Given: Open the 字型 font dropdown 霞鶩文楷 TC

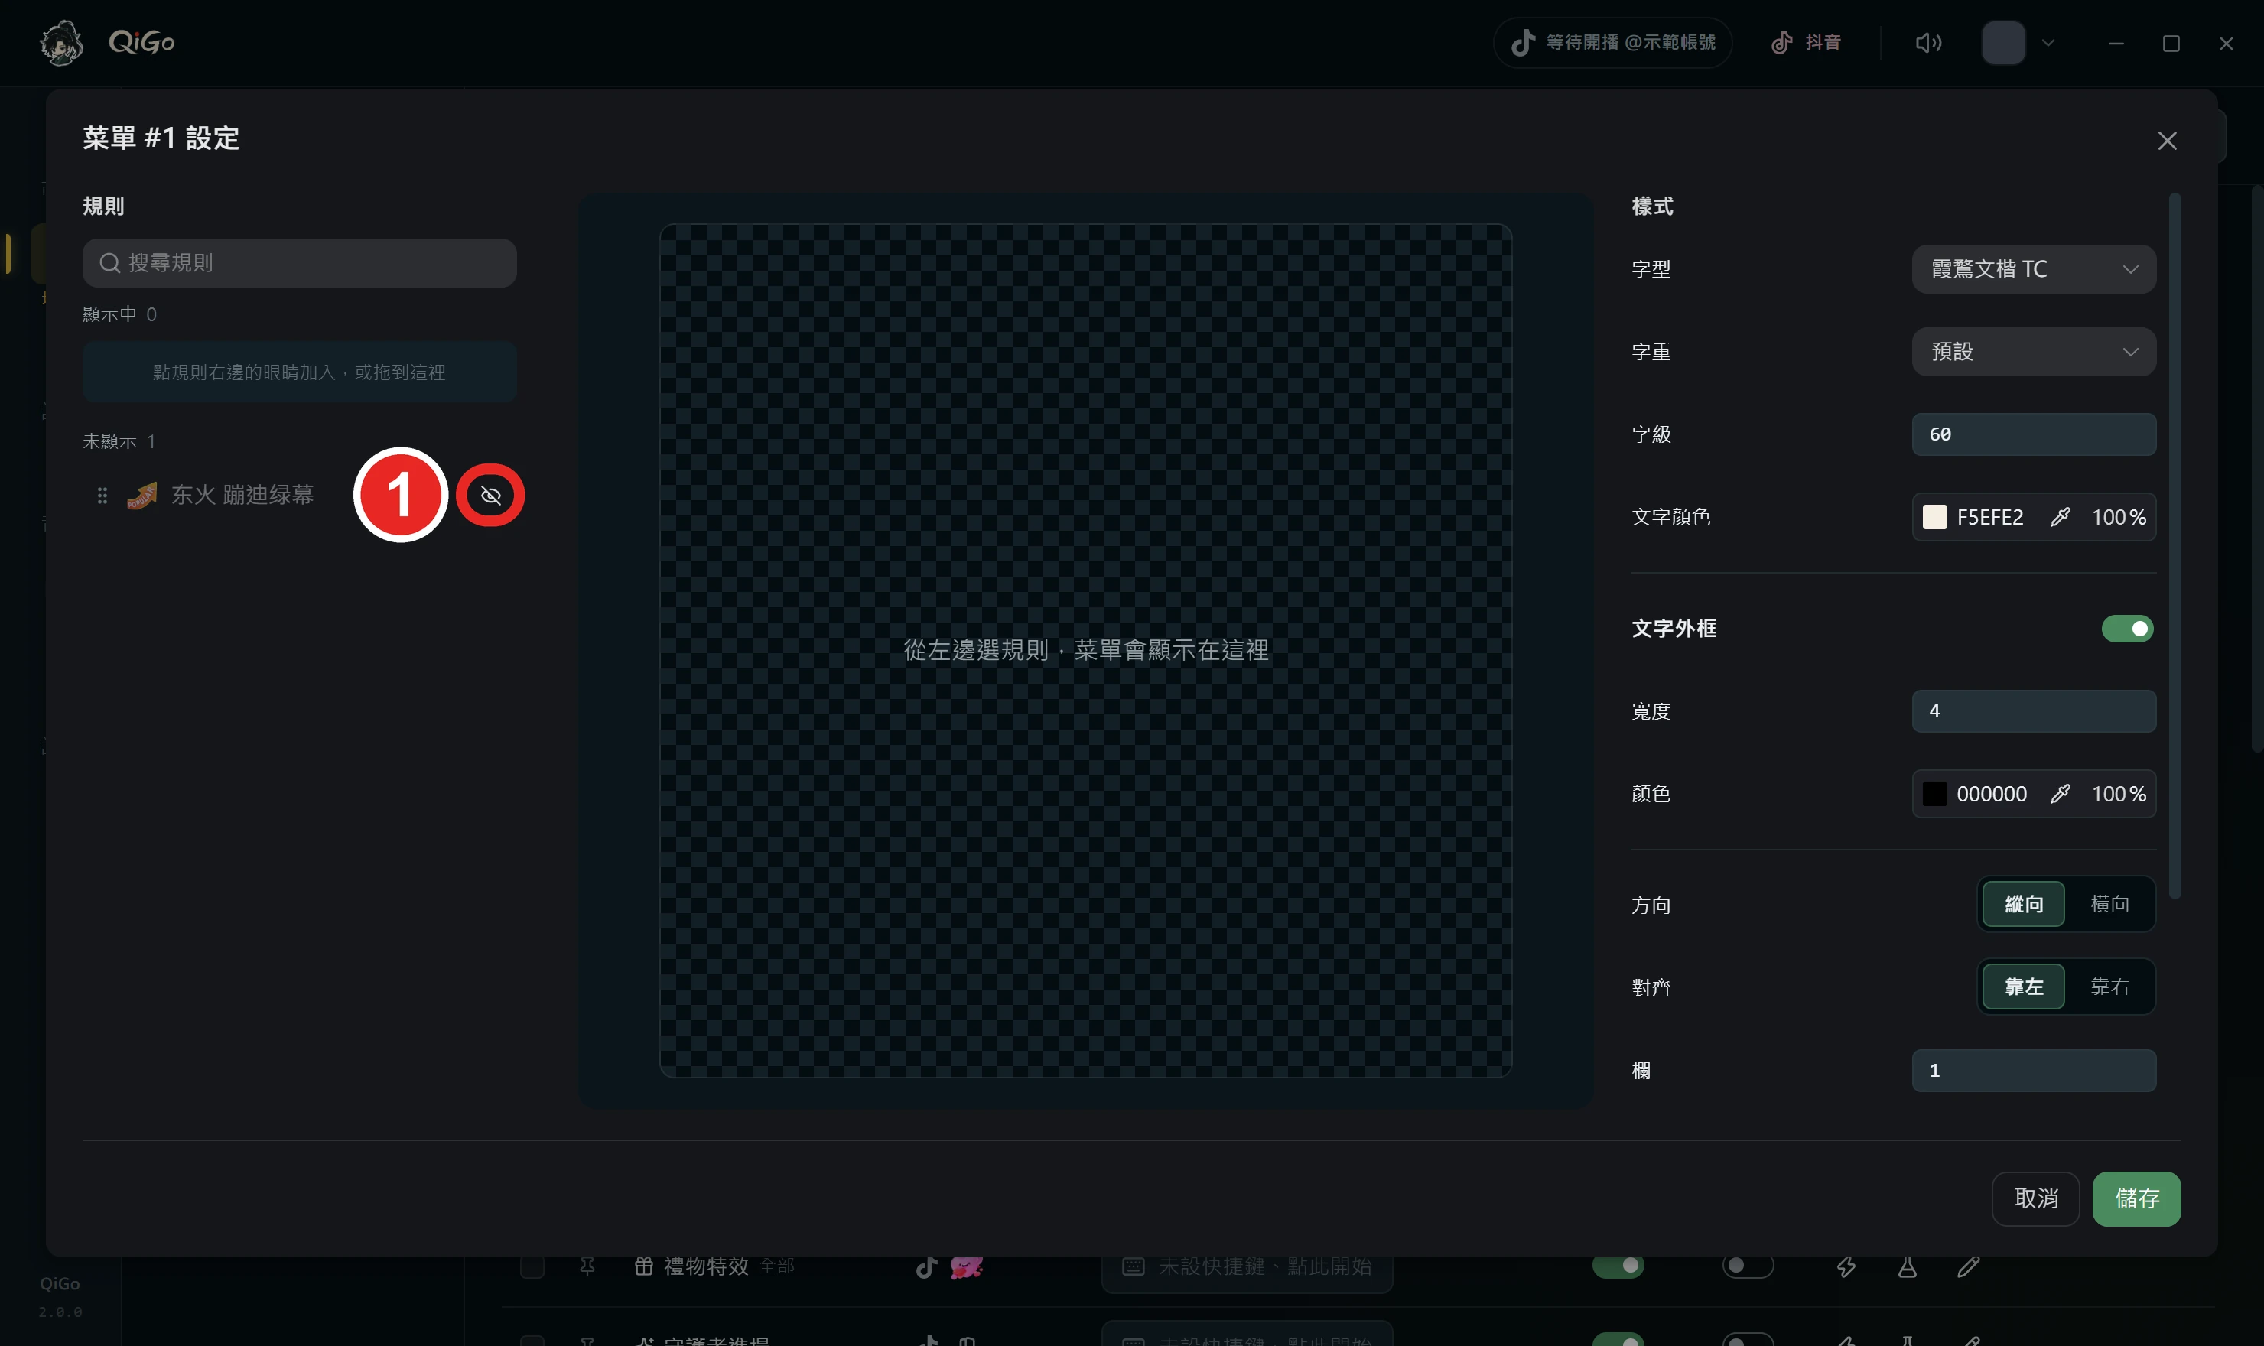Looking at the screenshot, I should (x=2034, y=269).
